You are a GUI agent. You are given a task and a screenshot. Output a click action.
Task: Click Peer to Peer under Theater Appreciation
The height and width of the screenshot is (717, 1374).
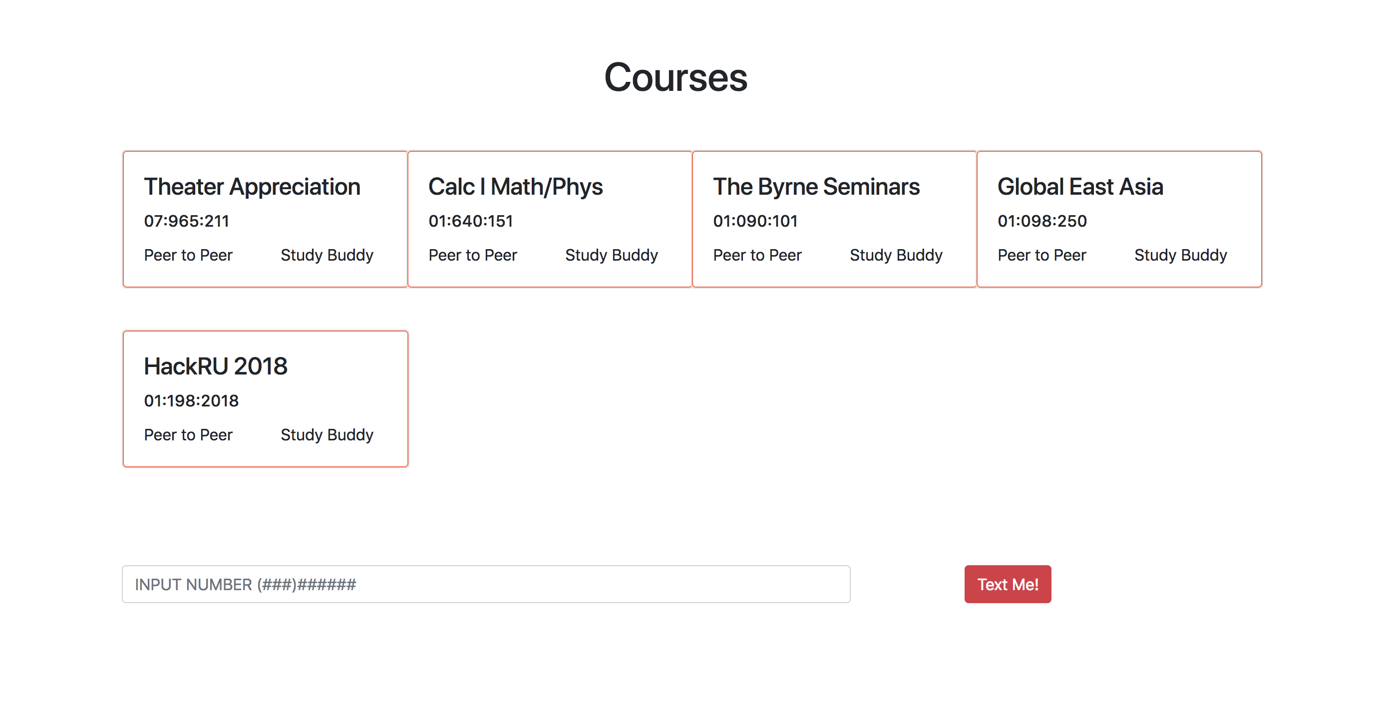click(188, 255)
